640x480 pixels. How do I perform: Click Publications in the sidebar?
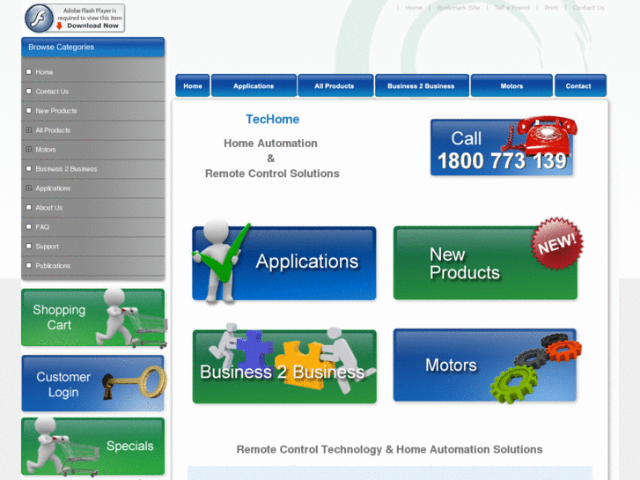(x=53, y=265)
